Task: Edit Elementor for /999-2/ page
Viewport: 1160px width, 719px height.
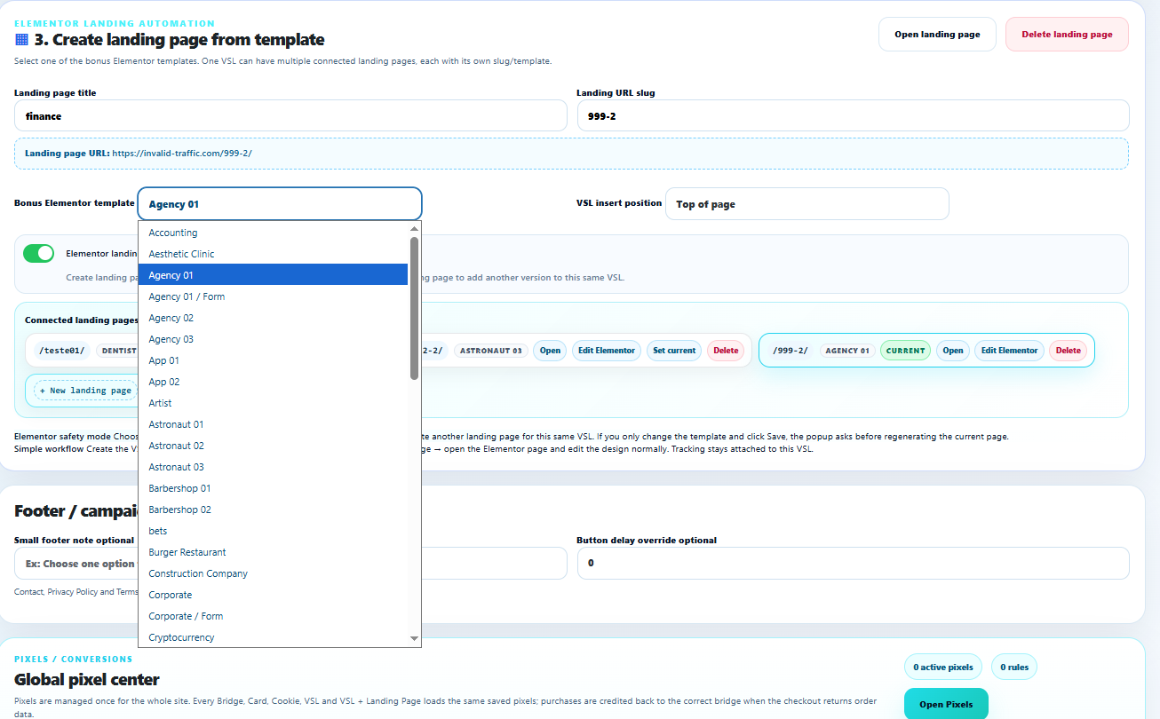Action: [x=1009, y=351]
